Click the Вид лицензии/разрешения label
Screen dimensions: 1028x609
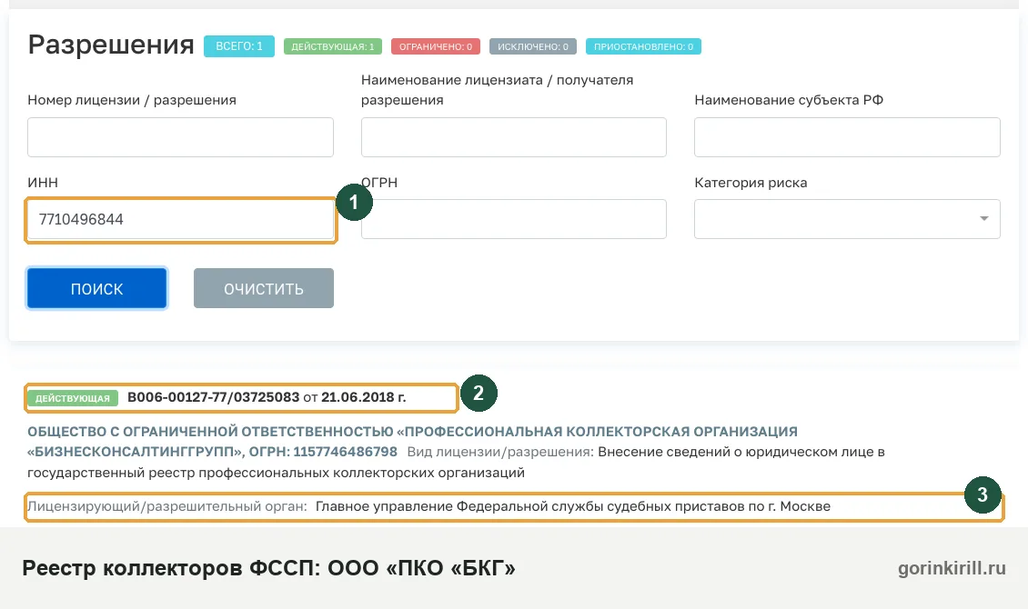coord(500,452)
